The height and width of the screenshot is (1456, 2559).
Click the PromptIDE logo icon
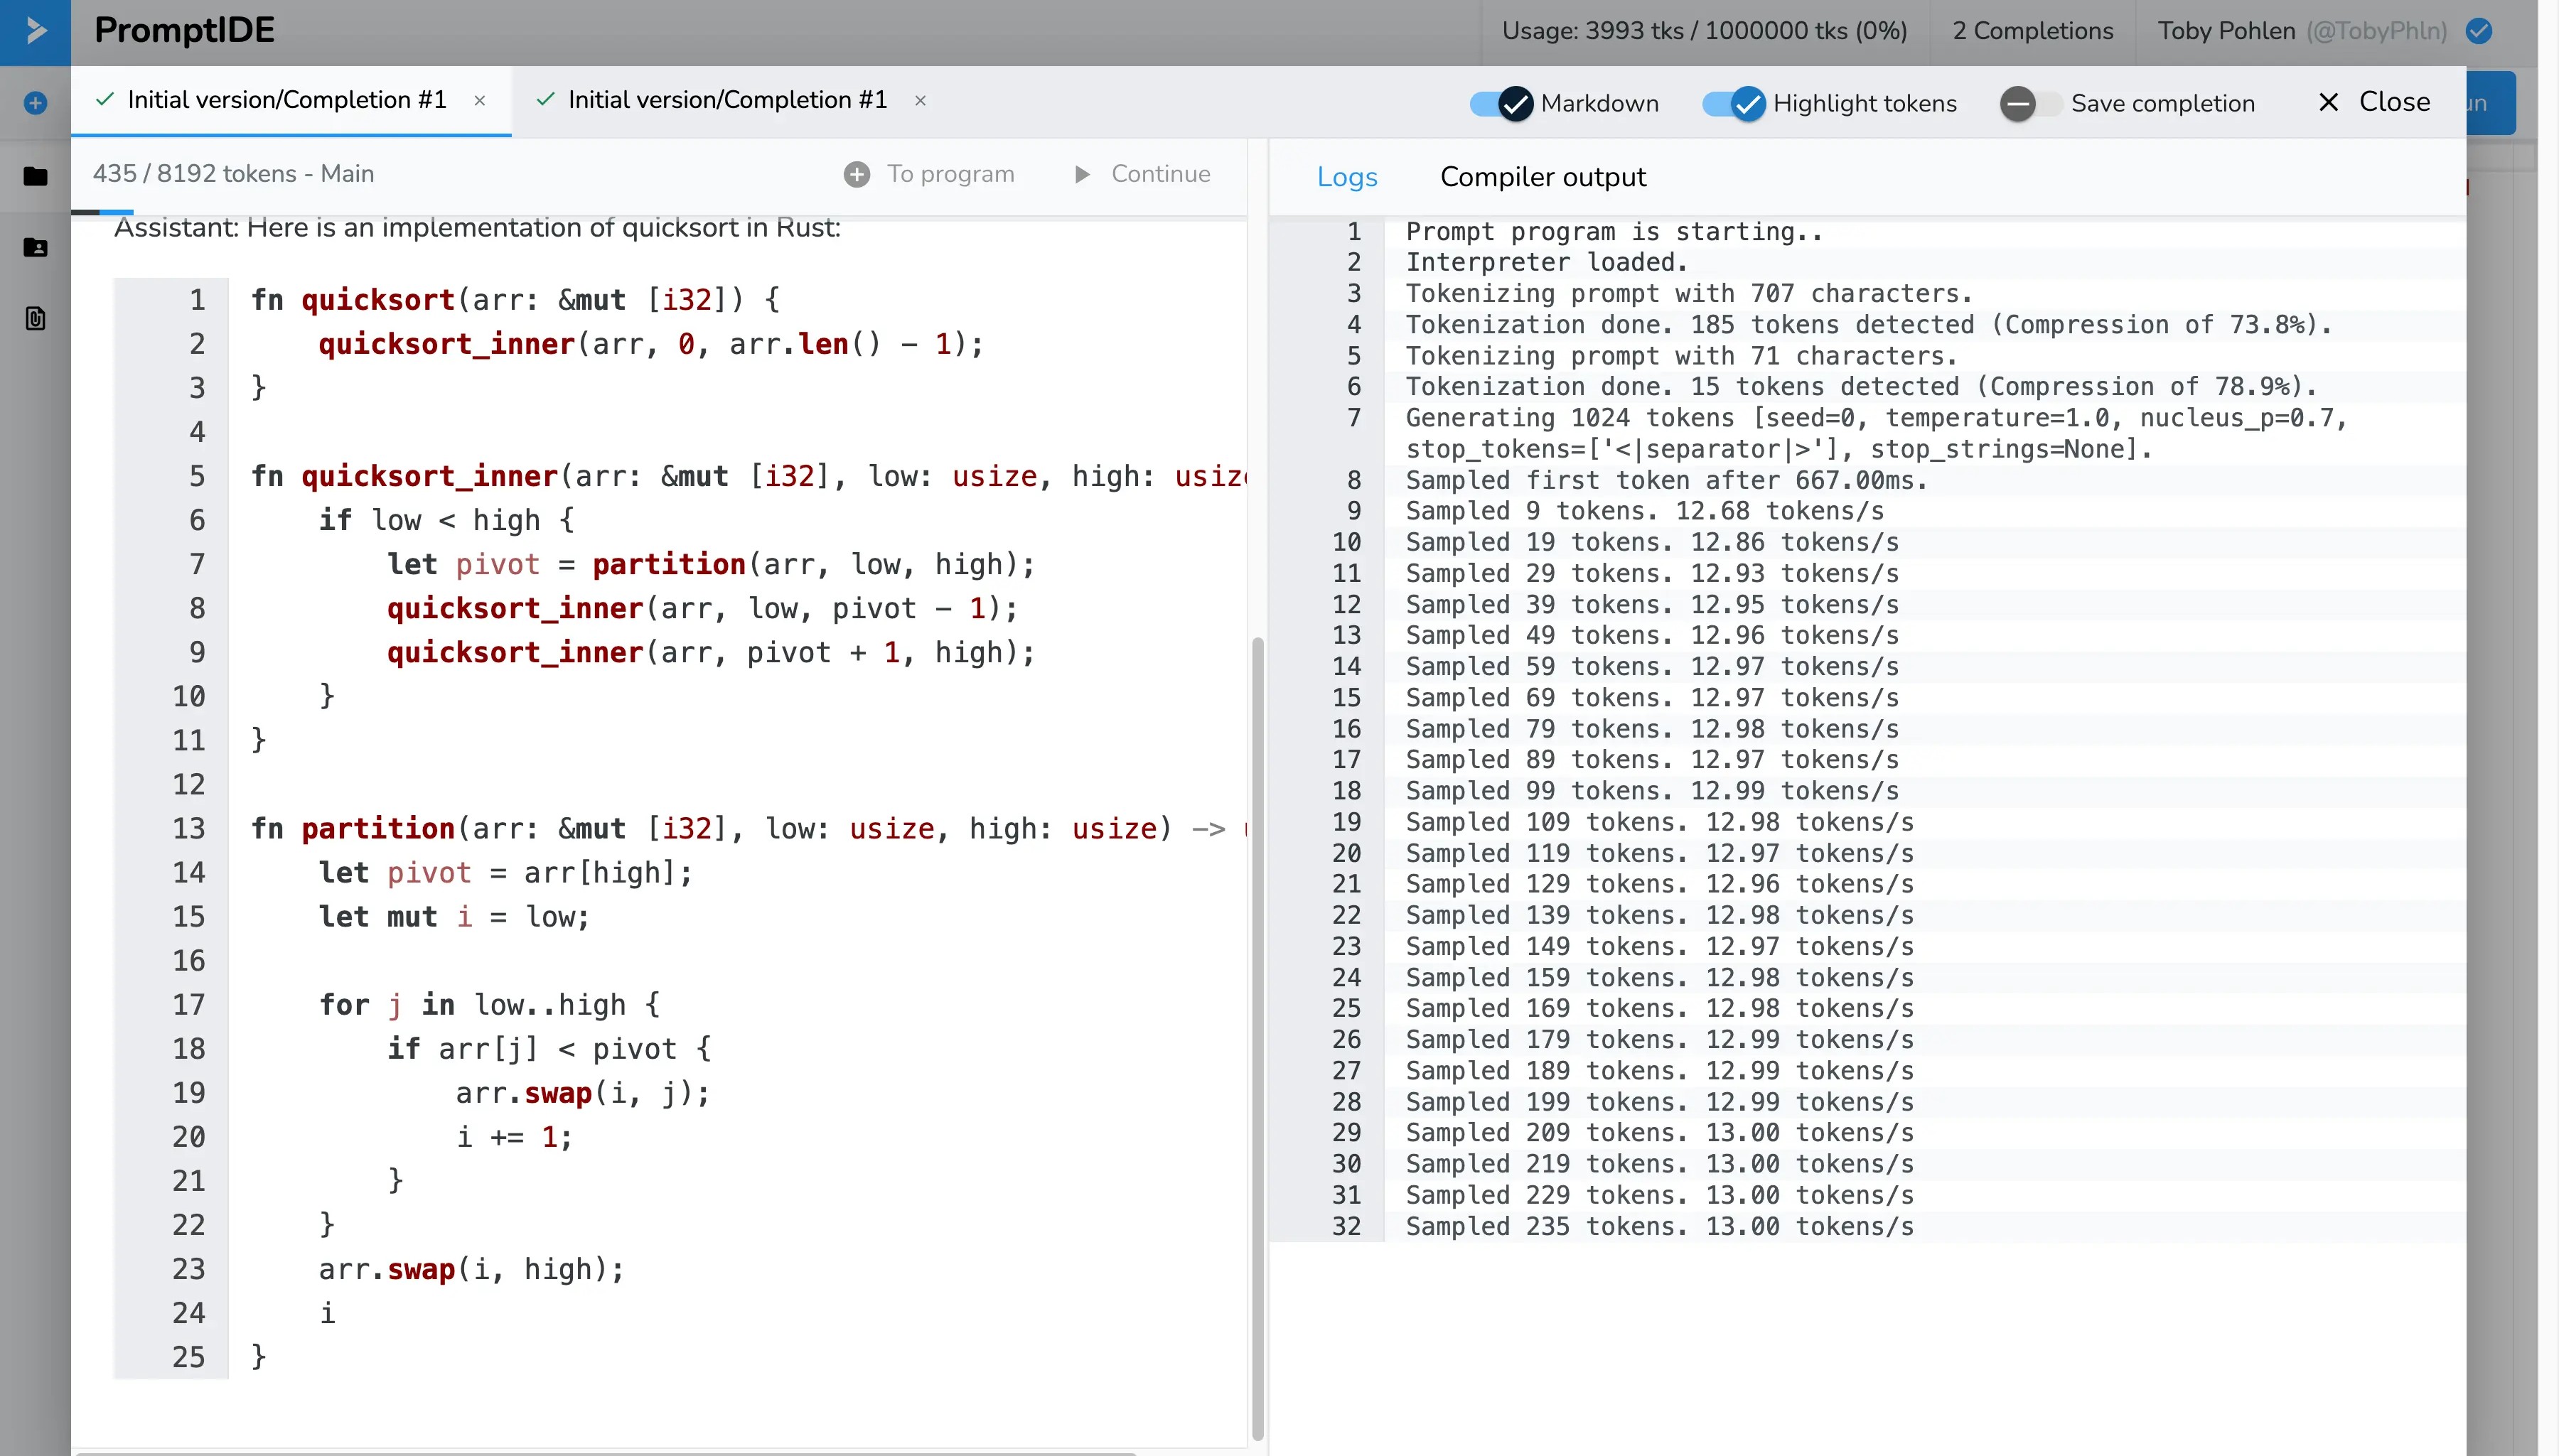coord(35,31)
